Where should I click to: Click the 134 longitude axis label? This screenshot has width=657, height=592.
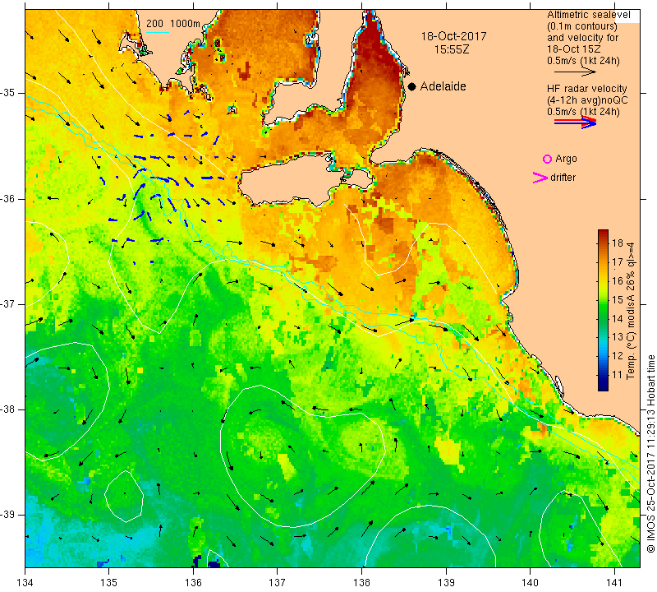(x=25, y=583)
